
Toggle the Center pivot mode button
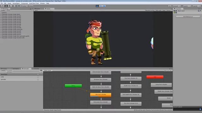(23, 6)
